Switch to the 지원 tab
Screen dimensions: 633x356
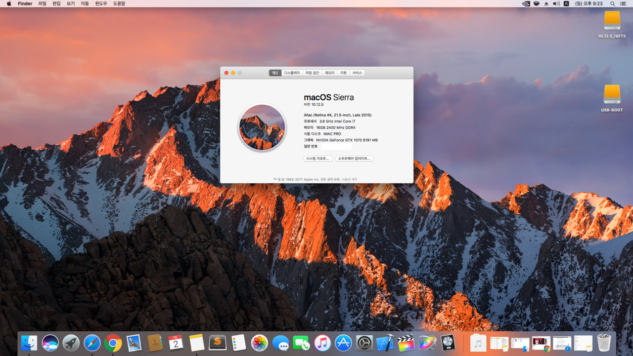343,73
